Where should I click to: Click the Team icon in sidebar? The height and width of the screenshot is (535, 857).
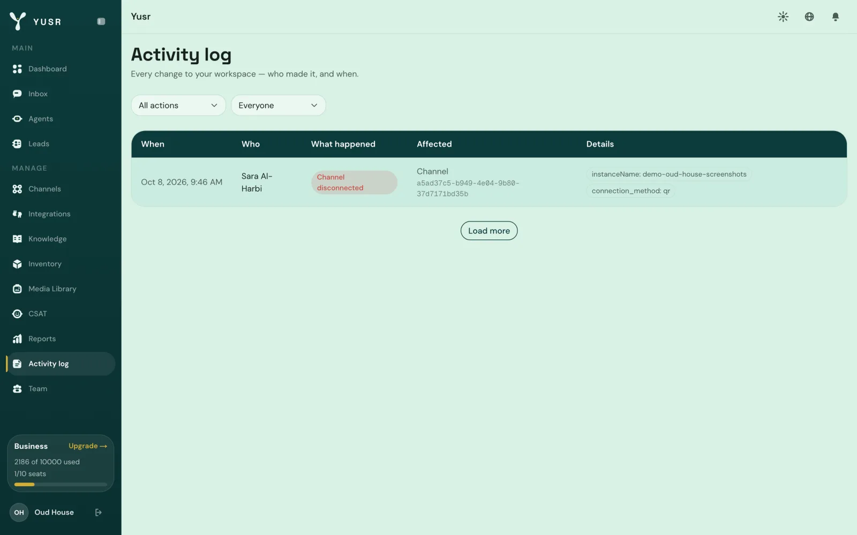[x=17, y=389]
